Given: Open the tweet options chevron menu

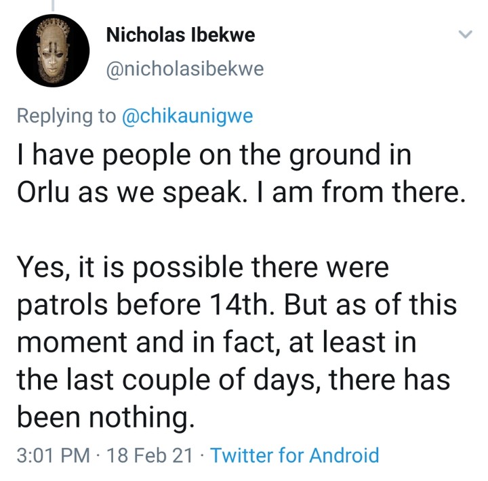Looking at the screenshot, I should [466, 35].
